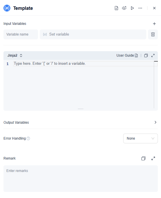
Task: Grab the editor's bottom resize handle
Action: [x=81, y=109]
